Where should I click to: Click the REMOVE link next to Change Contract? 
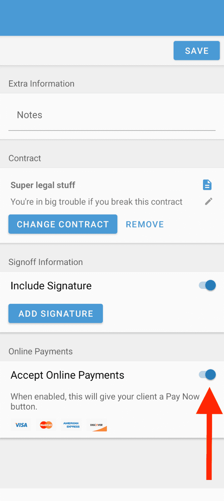click(145, 224)
